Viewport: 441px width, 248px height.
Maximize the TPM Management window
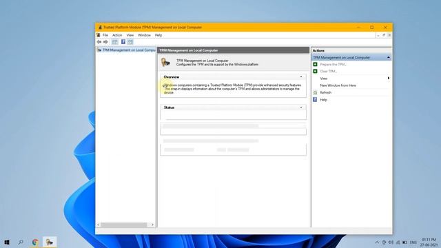point(372,28)
